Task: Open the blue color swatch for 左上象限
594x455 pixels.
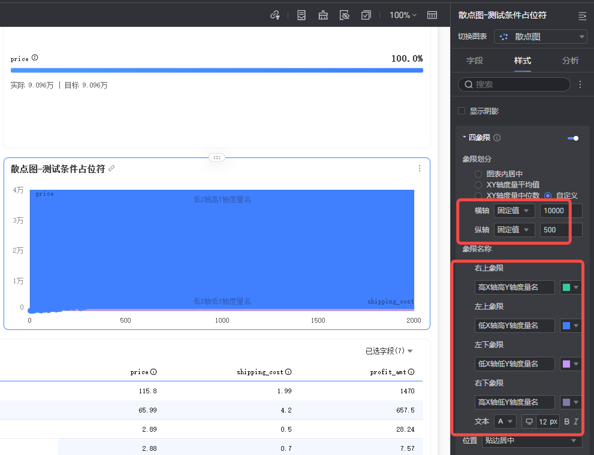Action: tap(571, 326)
